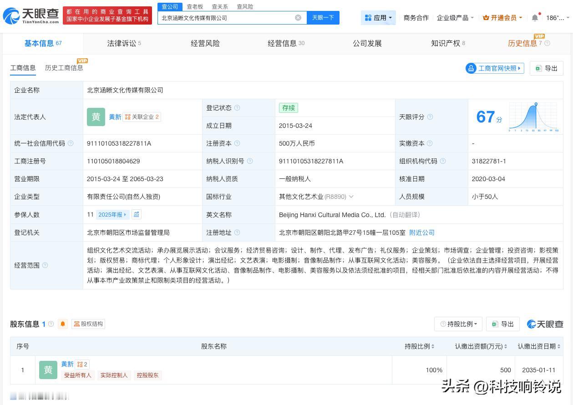
Task: Open the 参保人数 trend chart icon
Action: pos(137,214)
